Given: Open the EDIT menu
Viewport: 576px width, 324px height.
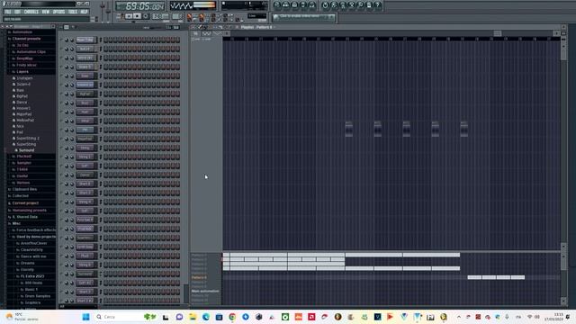Looking at the screenshot, I should pos(17,12).
